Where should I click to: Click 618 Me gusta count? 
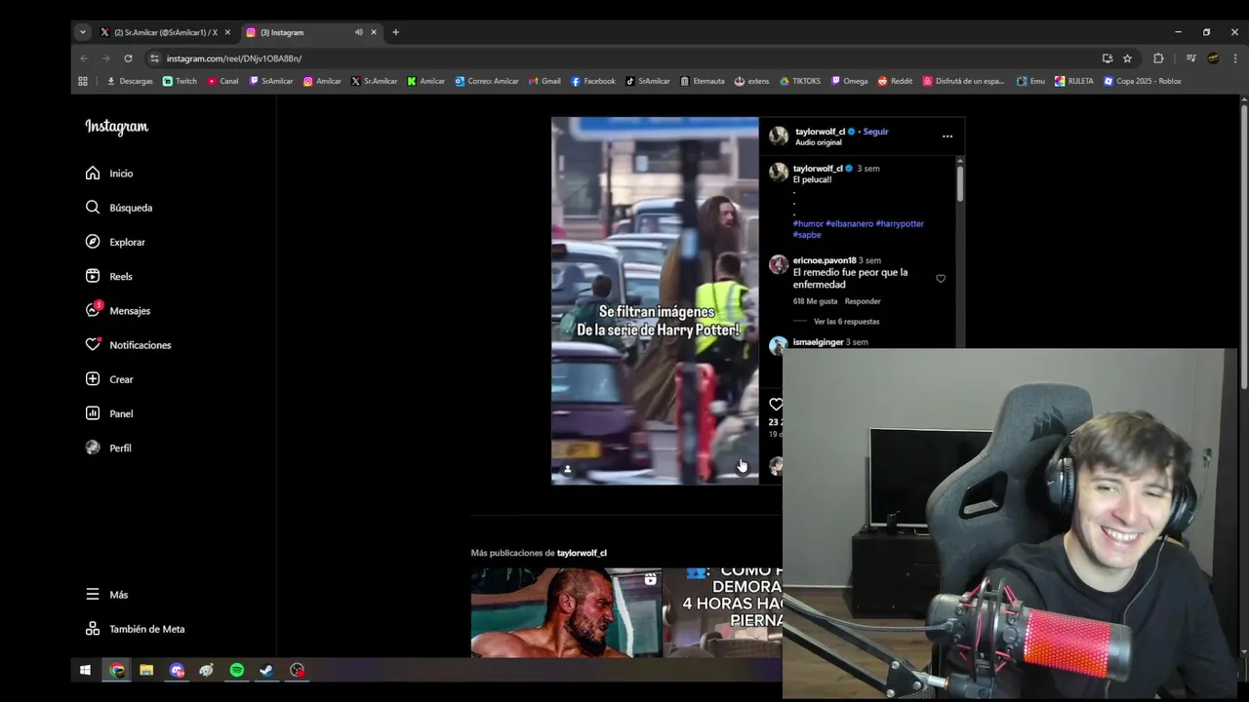pos(815,301)
